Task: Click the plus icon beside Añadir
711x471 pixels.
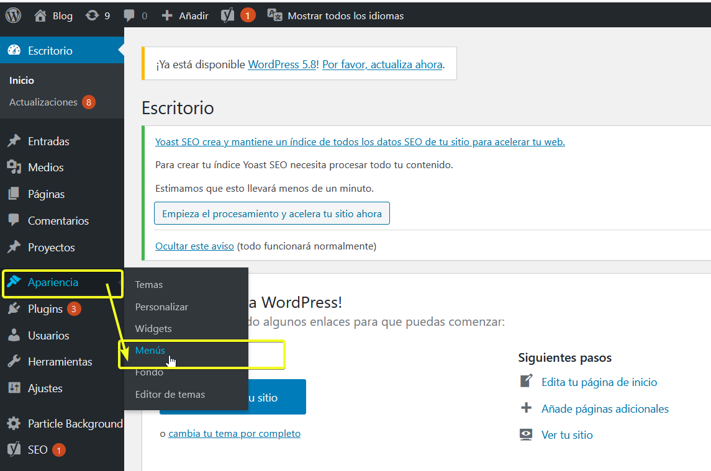Action: click(x=167, y=16)
